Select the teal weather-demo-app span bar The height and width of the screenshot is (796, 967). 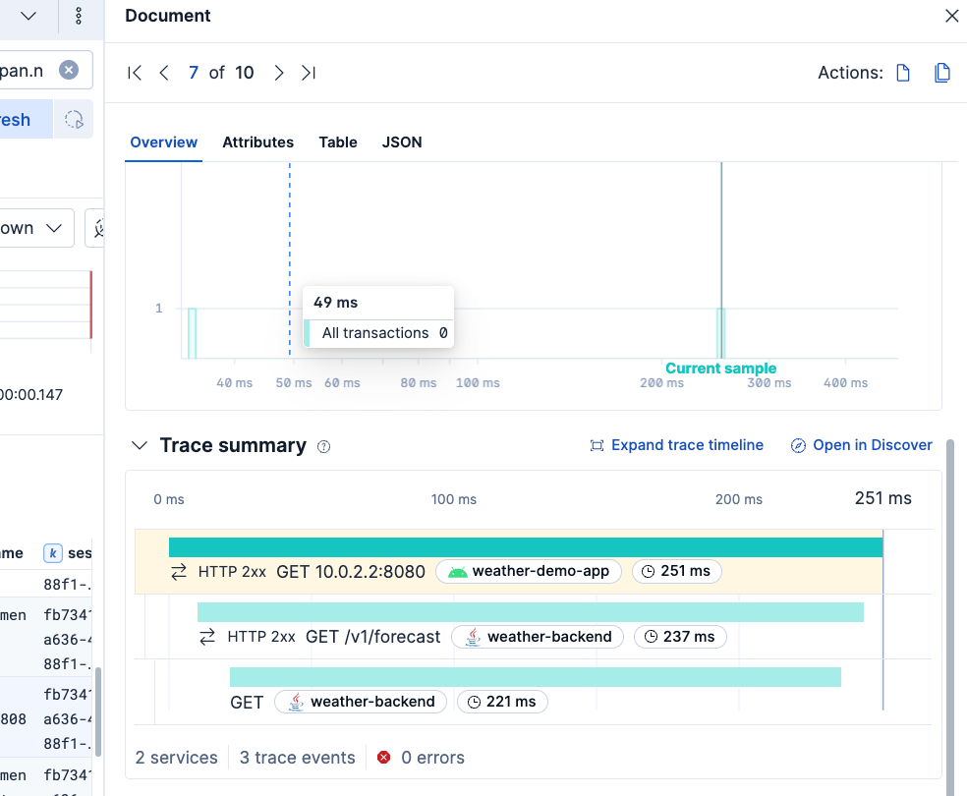tap(526, 547)
